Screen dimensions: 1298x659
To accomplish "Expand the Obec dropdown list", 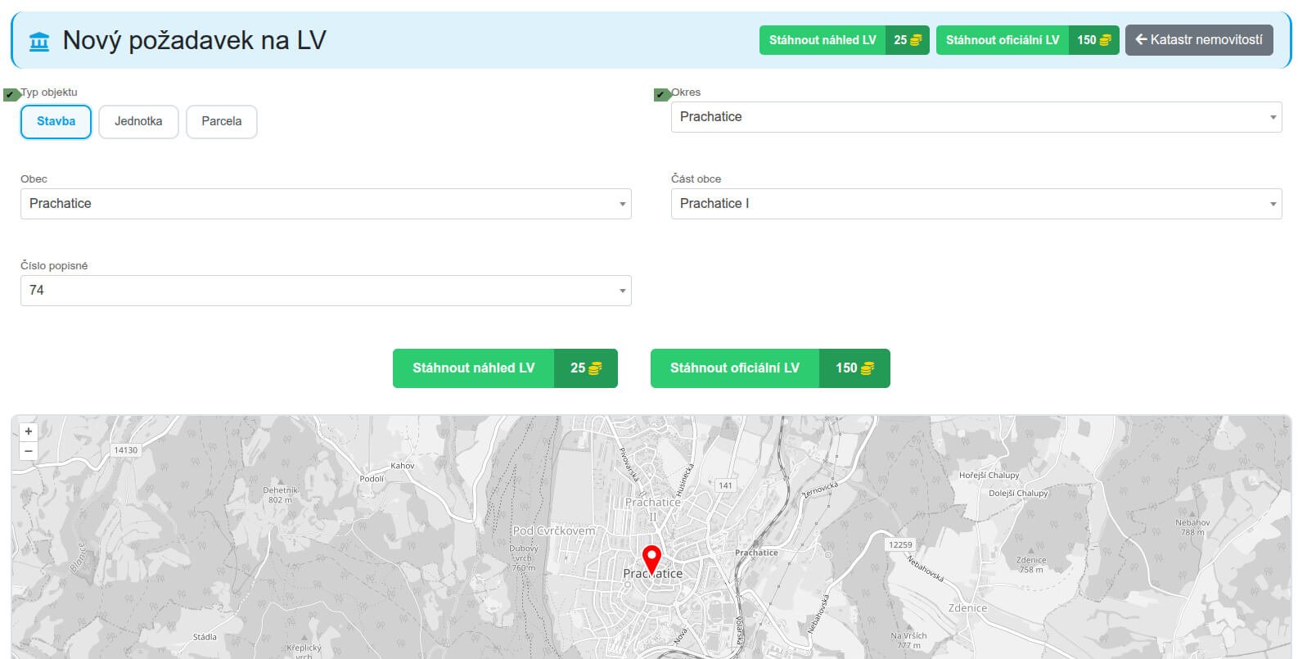I will click(326, 204).
